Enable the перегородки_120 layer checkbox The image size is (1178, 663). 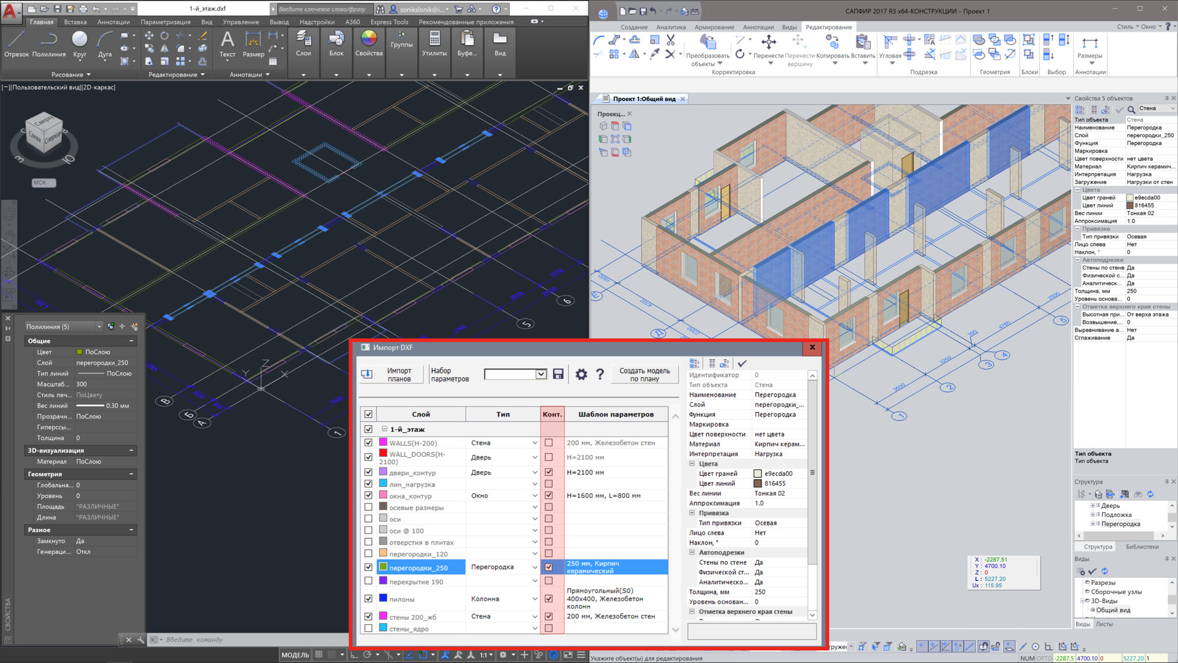368,554
